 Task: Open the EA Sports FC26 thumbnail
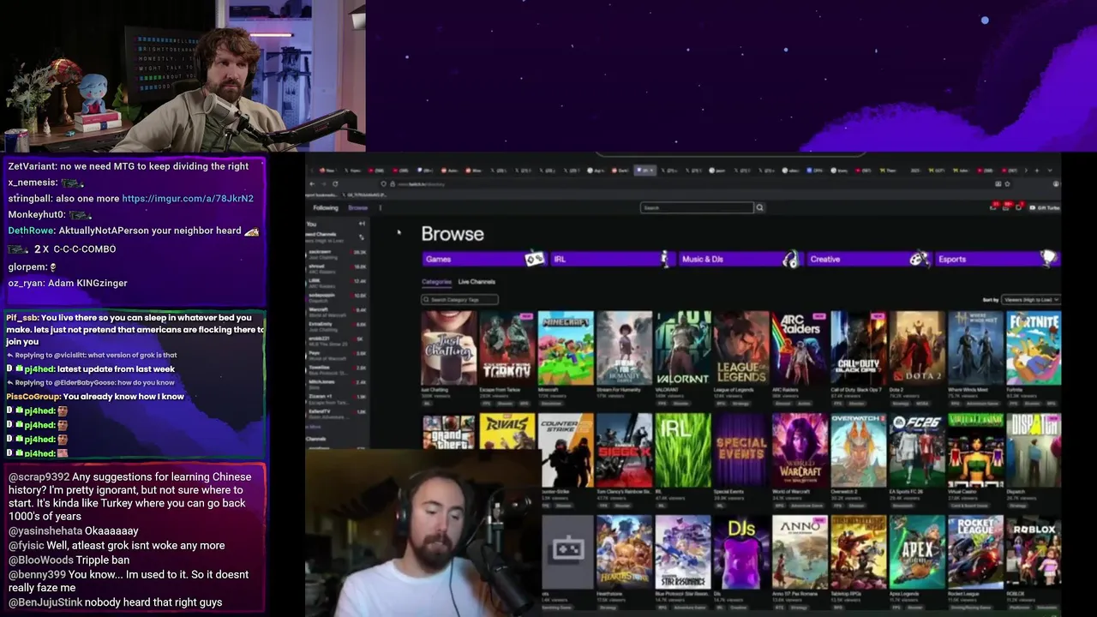coord(916,450)
